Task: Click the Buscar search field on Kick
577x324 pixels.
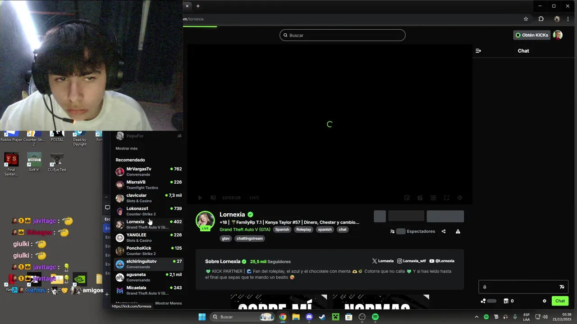Action: point(343,35)
